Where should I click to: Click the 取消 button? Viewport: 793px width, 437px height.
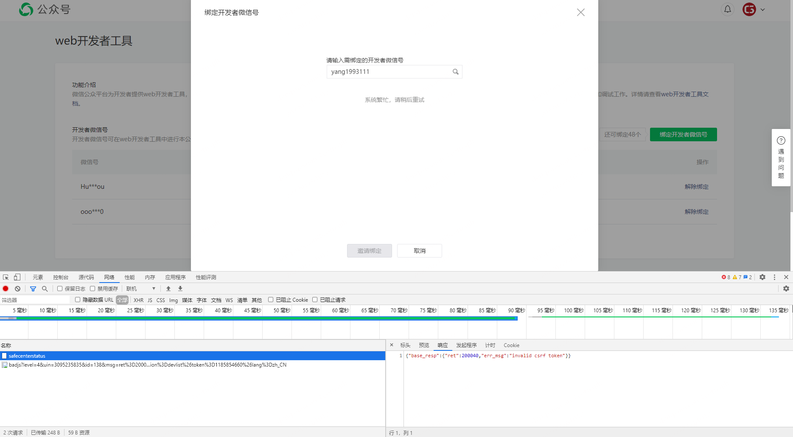(420, 251)
